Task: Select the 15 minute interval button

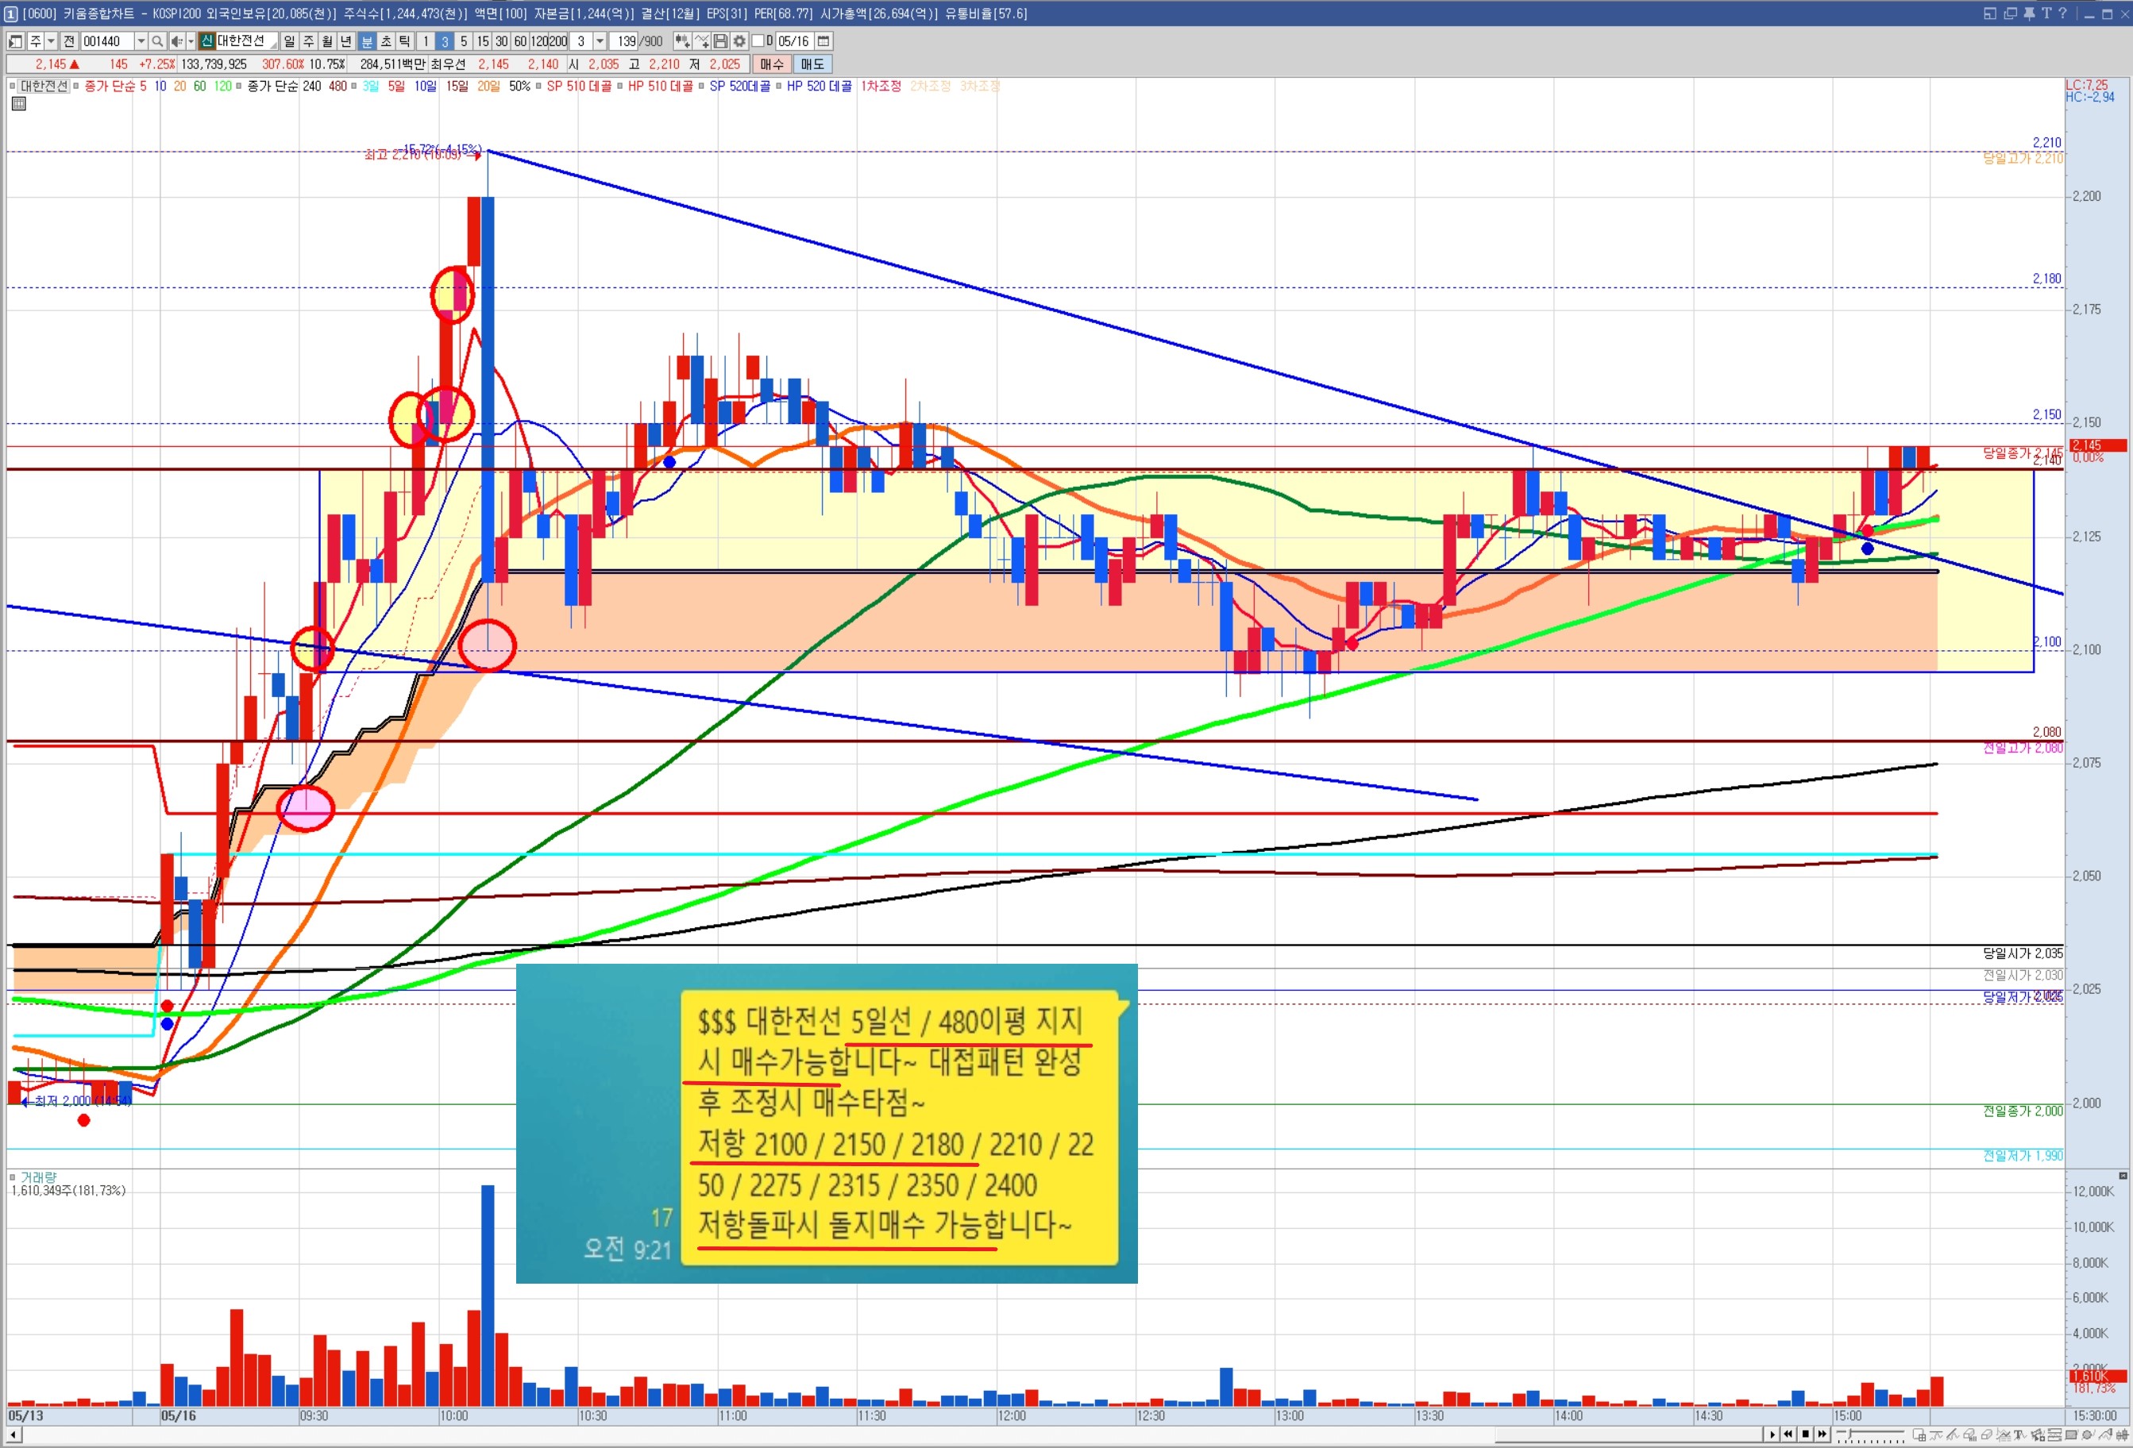Action: pyautogui.click(x=483, y=41)
